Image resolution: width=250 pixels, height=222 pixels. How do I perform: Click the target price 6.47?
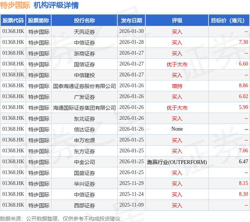tap(243, 162)
